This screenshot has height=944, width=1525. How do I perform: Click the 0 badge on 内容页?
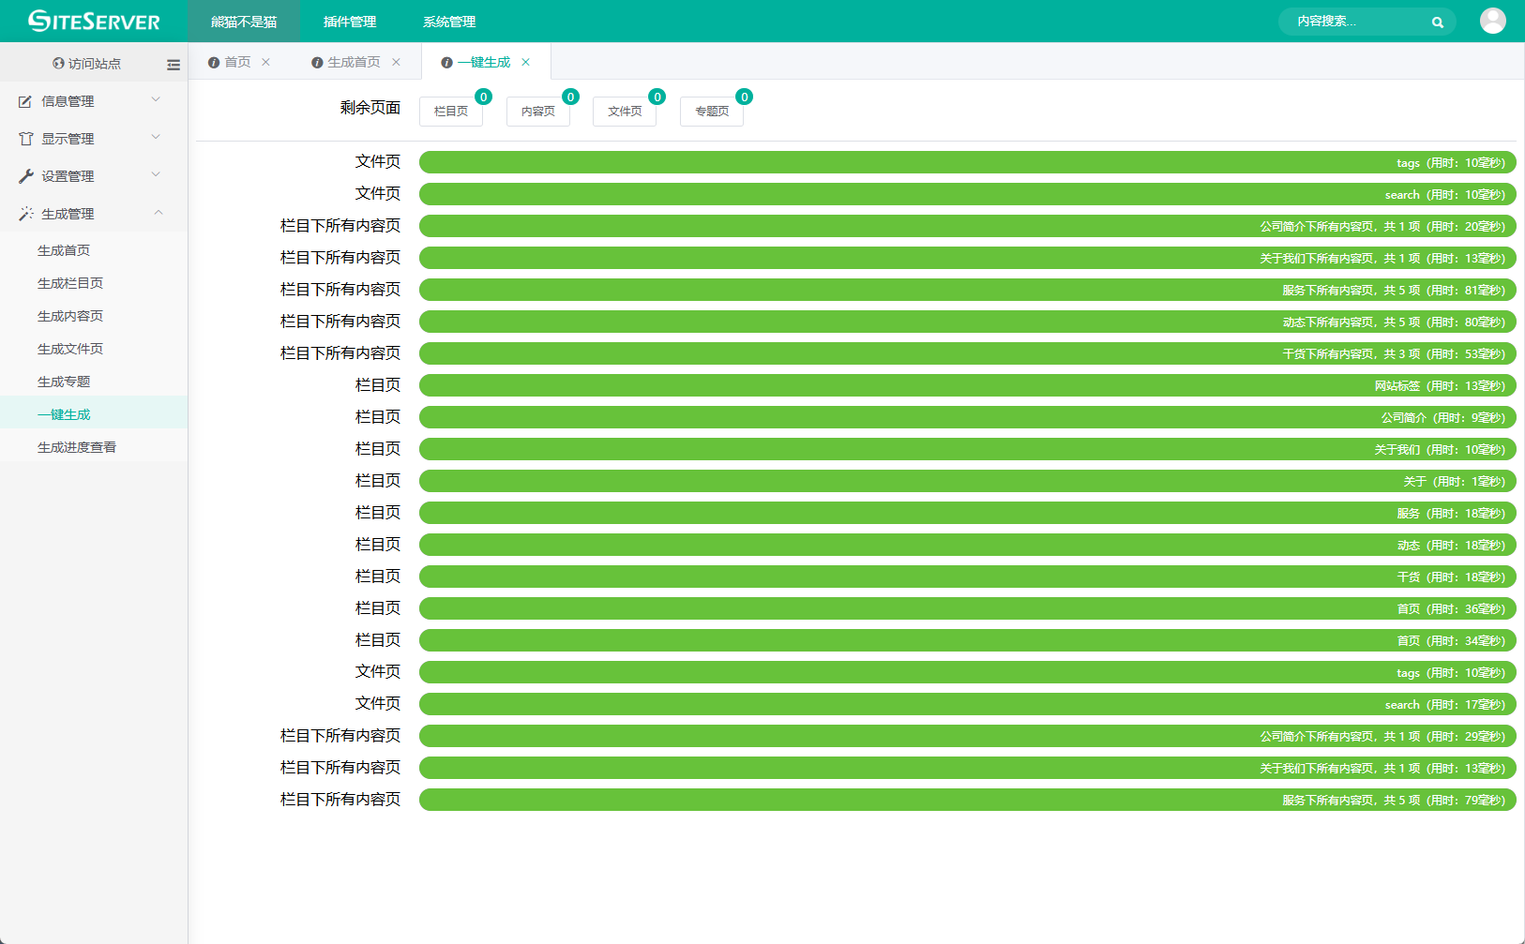(570, 97)
